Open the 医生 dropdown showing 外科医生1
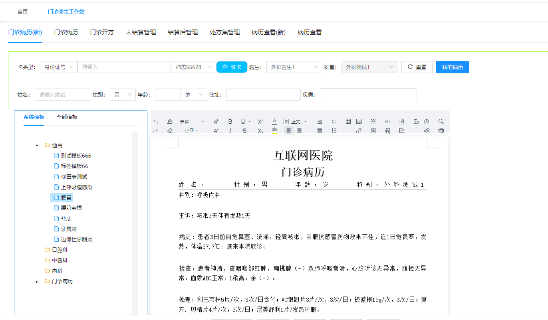548x320 pixels. tap(294, 67)
